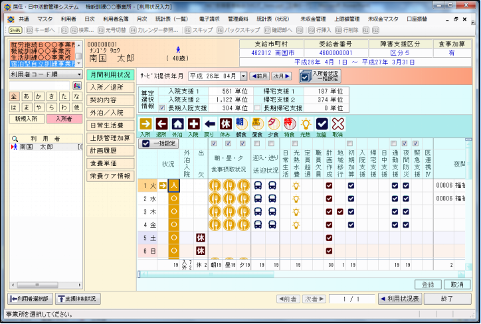
Task: Select the 入院 cross icon
Action: pyautogui.click(x=193, y=123)
